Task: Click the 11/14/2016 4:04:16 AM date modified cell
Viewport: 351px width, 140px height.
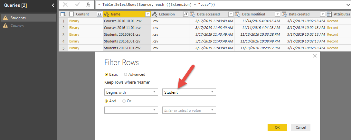Action: point(257,21)
